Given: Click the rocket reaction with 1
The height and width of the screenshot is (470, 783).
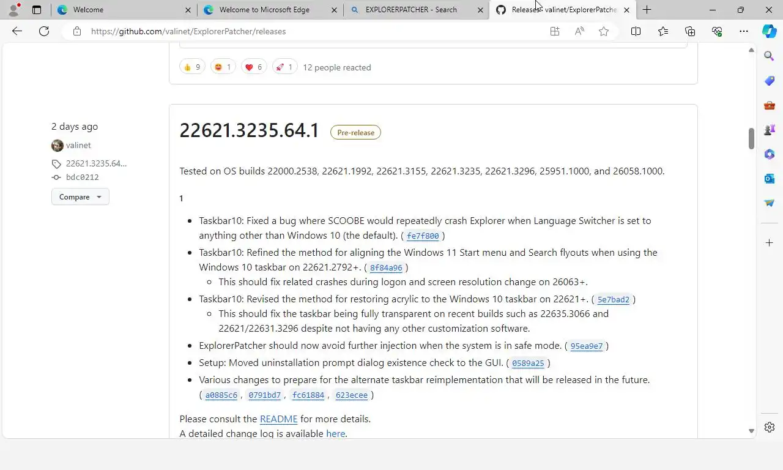Looking at the screenshot, I should [x=284, y=67].
